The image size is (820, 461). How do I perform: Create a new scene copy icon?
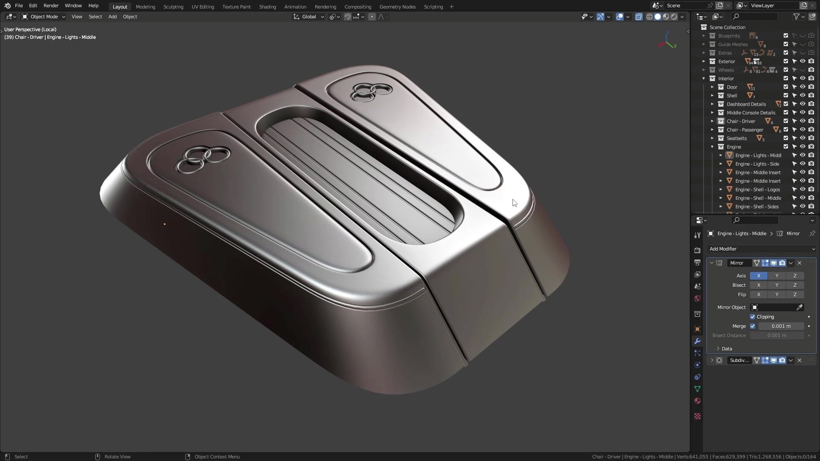click(x=720, y=6)
